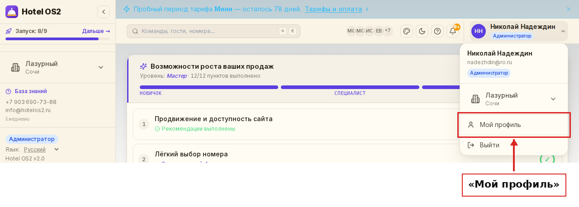Click the Лазурный hotel icon in the sidebar
This screenshot has width=579, height=207.
point(15,67)
